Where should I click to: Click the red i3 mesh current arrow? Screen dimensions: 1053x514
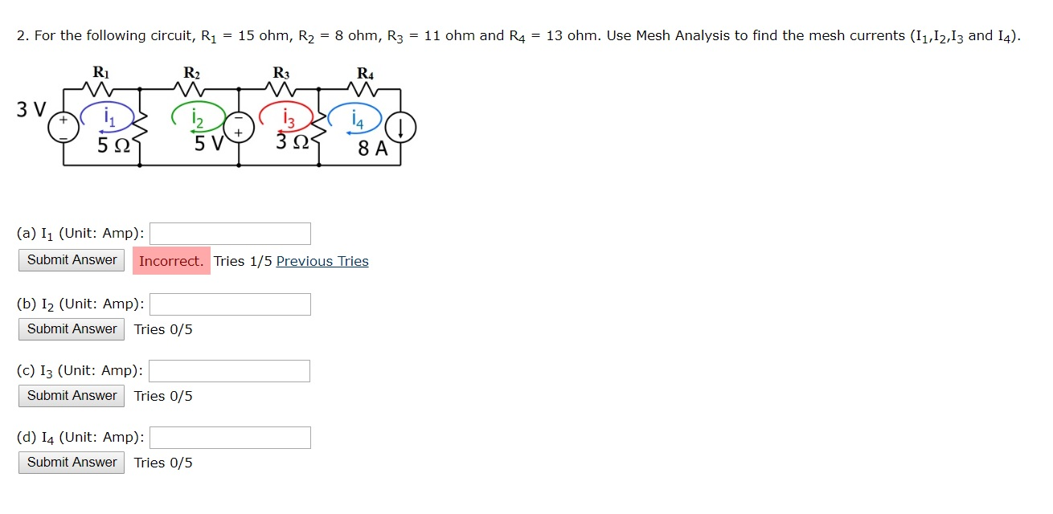point(286,117)
